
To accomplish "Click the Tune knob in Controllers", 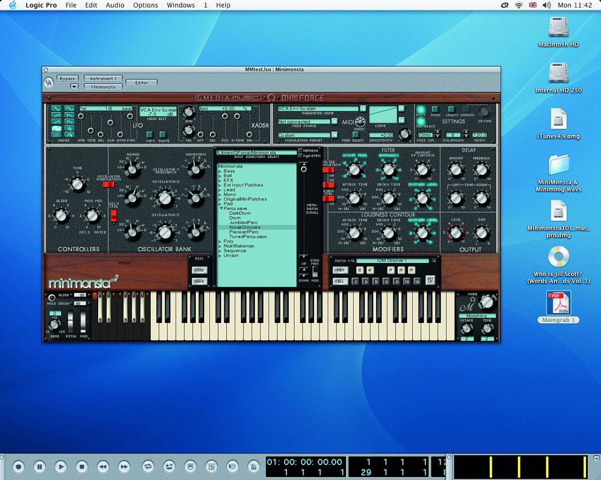I will [77, 184].
